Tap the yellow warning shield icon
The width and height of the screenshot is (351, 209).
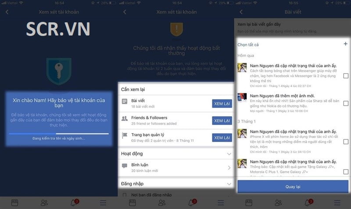(177, 29)
